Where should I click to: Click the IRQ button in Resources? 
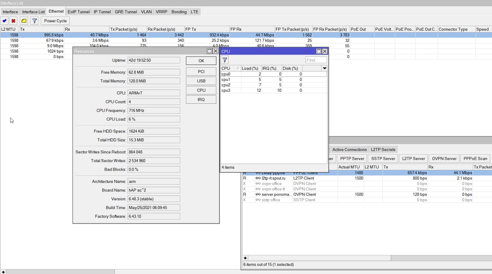click(201, 100)
